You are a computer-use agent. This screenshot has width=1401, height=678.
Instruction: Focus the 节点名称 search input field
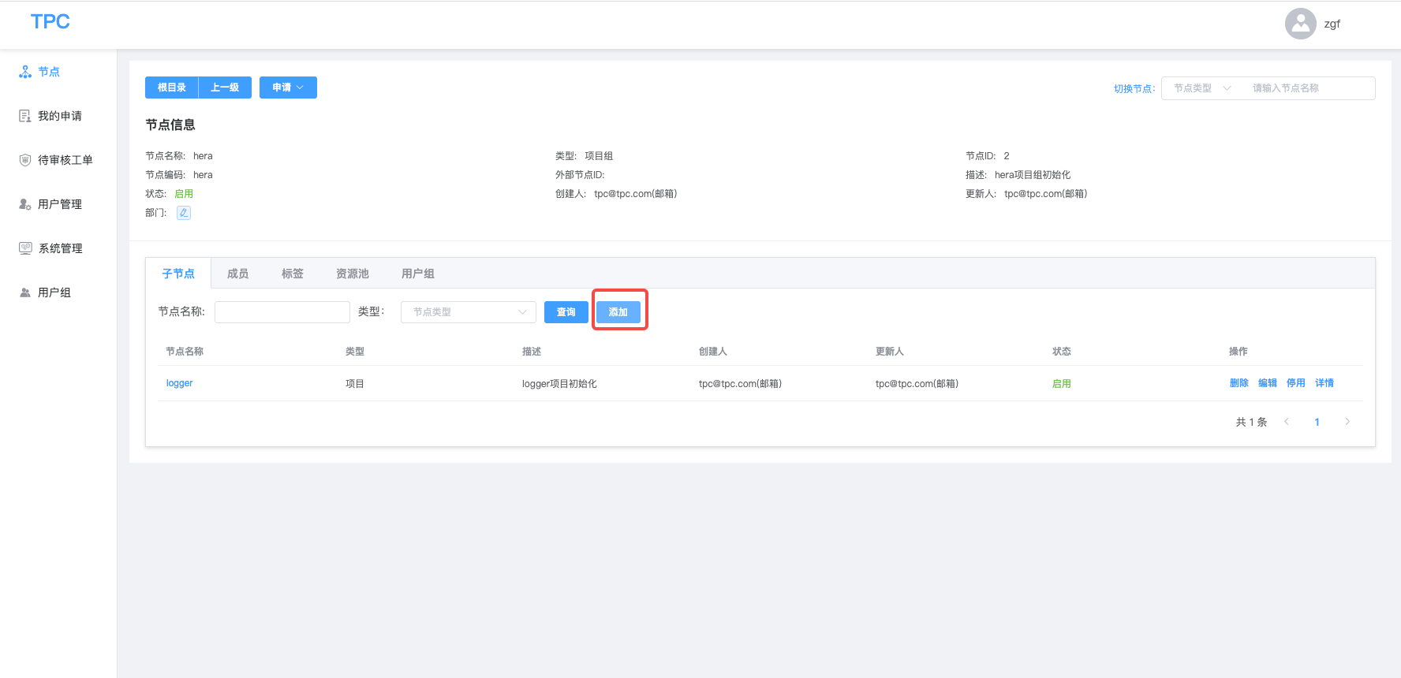[282, 312]
